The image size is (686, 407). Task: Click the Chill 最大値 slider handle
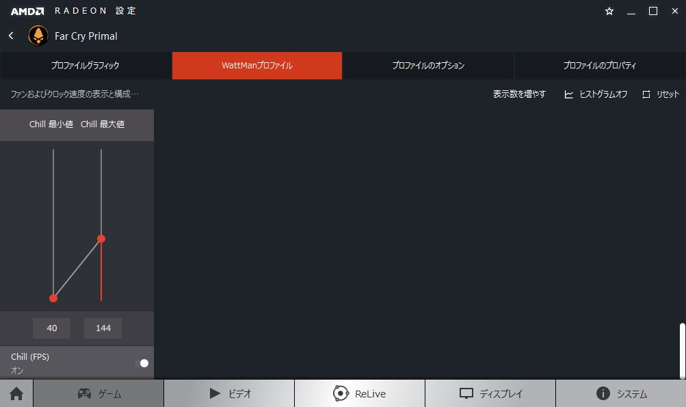pos(101,239)
